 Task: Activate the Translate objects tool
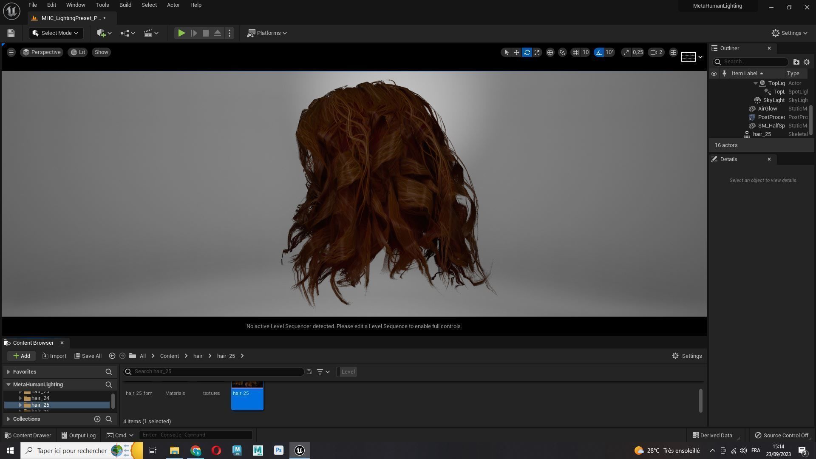516,52
